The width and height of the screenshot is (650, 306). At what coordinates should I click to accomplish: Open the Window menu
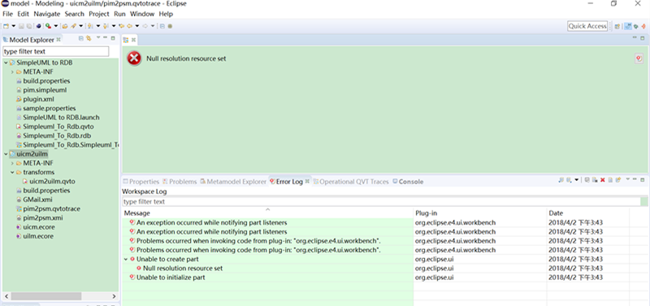[142, 14]
